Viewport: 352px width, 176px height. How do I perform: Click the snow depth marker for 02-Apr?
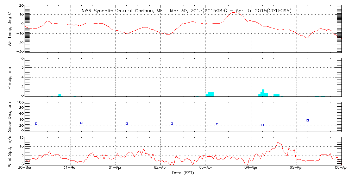(x=172, y=124)
